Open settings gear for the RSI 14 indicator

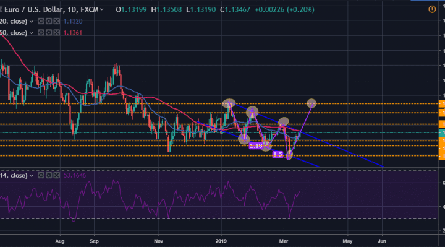click(49, 175)
